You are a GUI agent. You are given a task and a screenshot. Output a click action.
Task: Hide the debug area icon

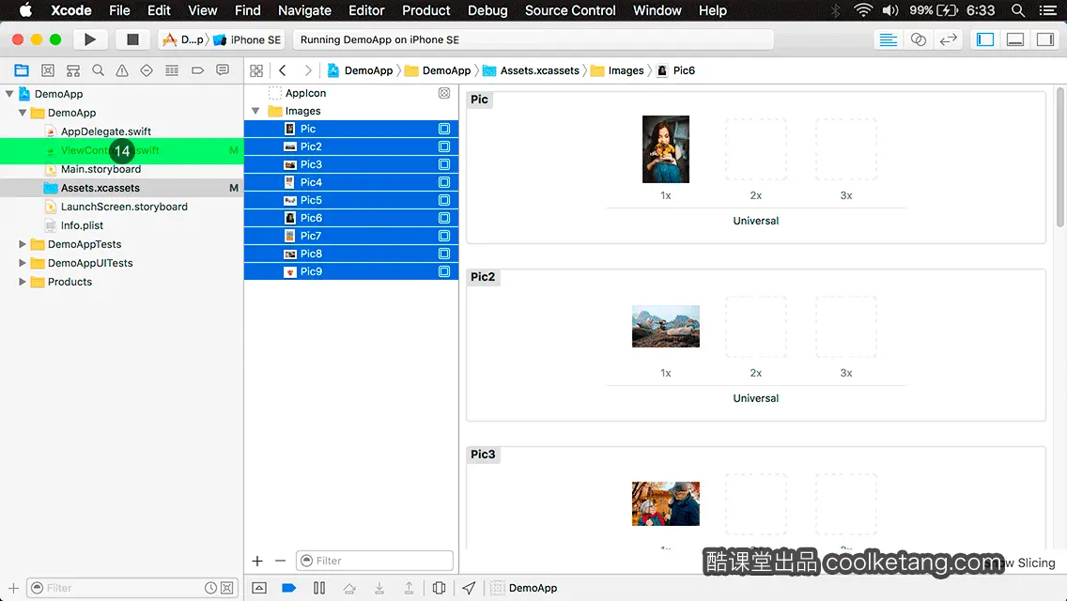[x=259, y=588]
